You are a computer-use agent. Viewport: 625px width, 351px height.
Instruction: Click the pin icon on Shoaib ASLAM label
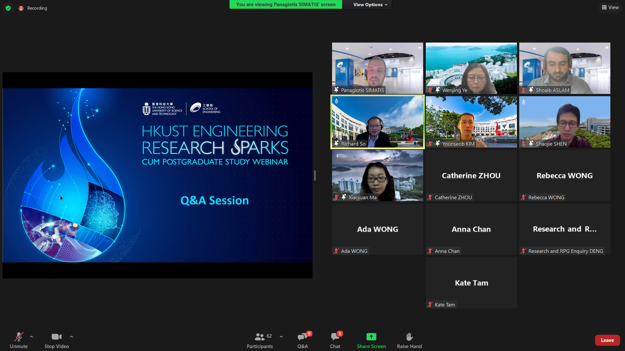pyautogui.click(x=531, y=90)
